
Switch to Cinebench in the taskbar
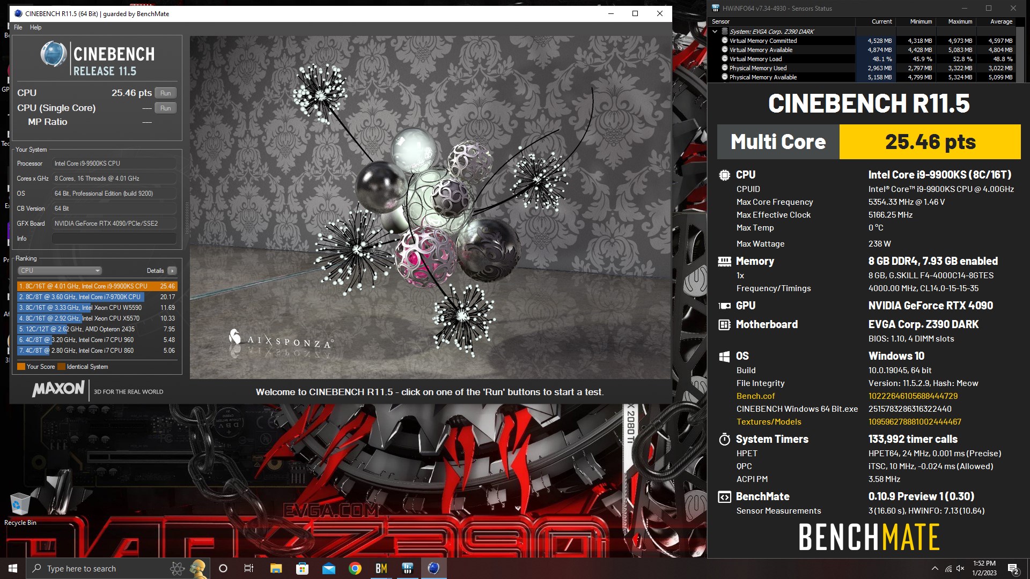433,568
